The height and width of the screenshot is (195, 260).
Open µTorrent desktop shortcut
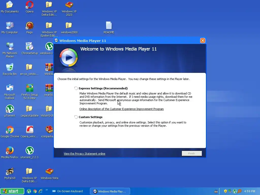[x=10, y=111]
